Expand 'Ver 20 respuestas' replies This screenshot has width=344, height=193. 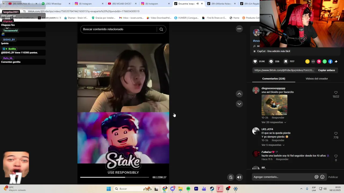point(274,122)
